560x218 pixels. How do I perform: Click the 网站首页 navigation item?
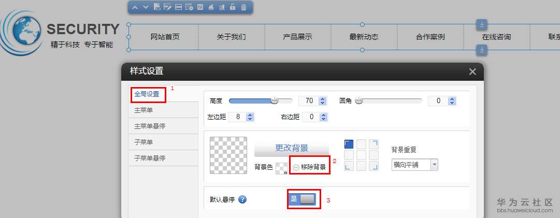point(165,37)
